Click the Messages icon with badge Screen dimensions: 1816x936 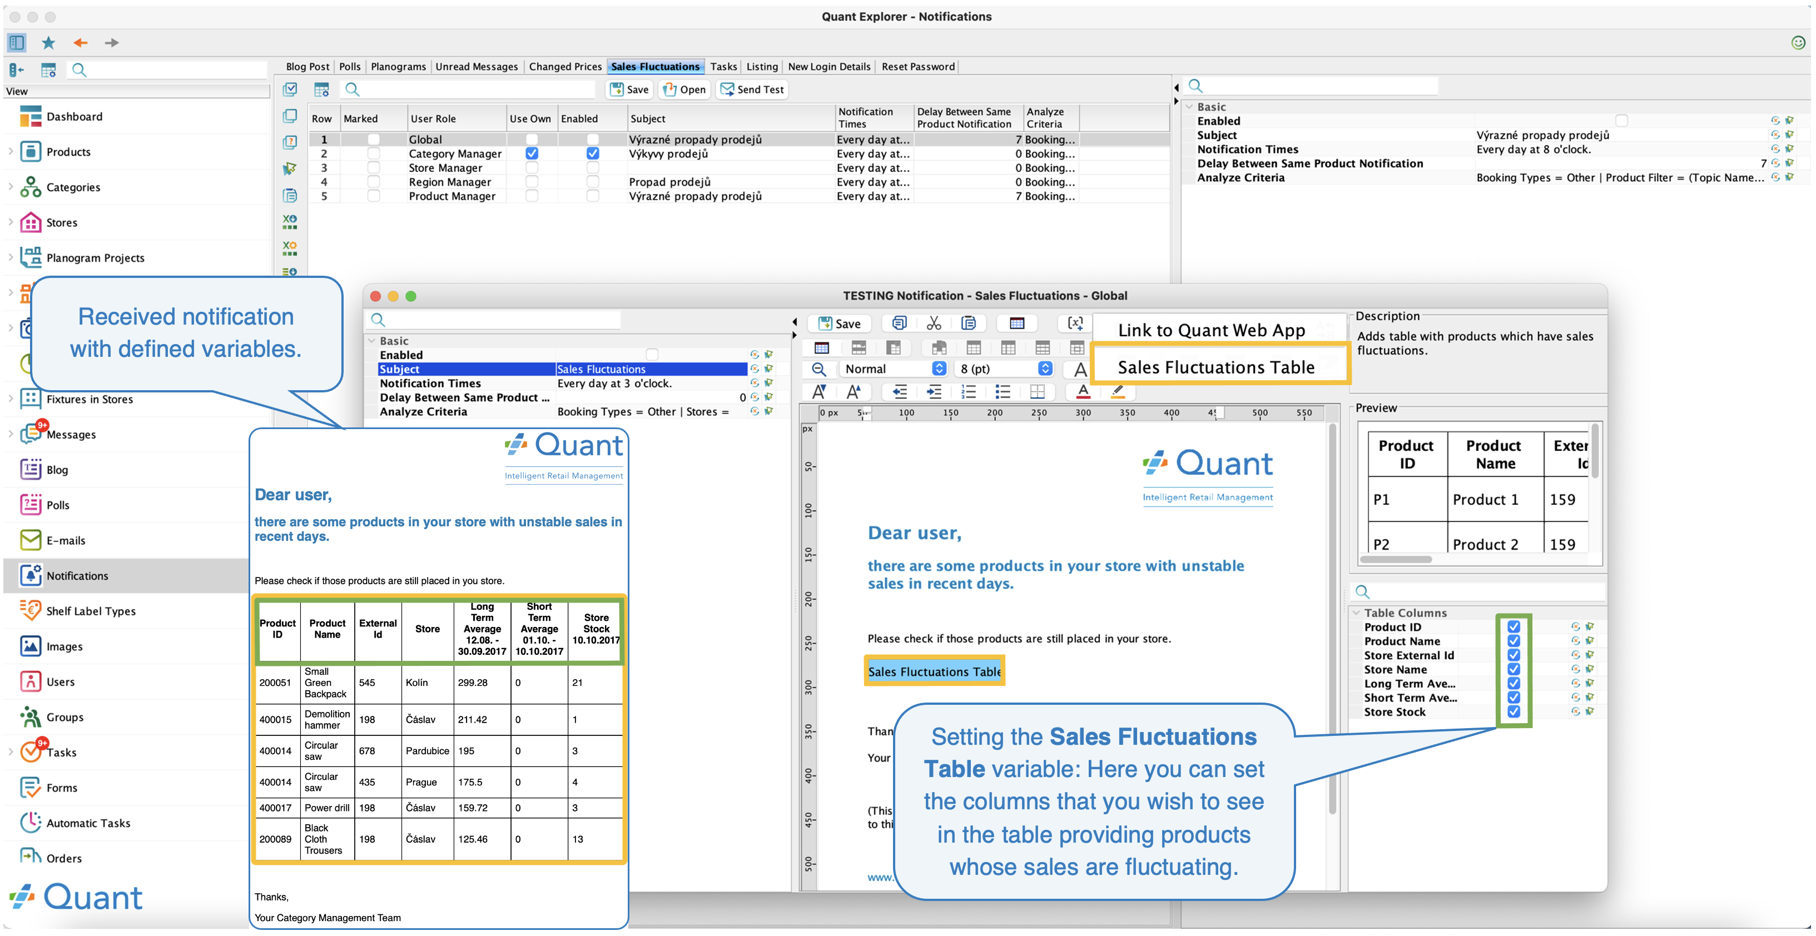[31, 434]
